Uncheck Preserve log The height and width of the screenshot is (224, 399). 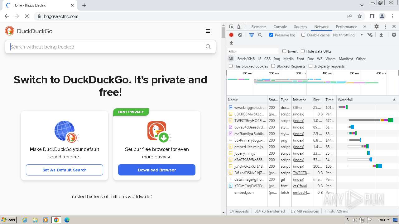(271, 35)
